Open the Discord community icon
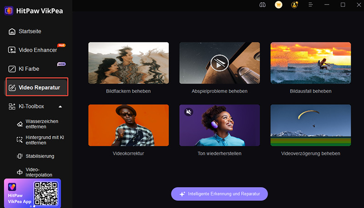Image resolution: width=364 pixels, height=208 pixels. 263,5
